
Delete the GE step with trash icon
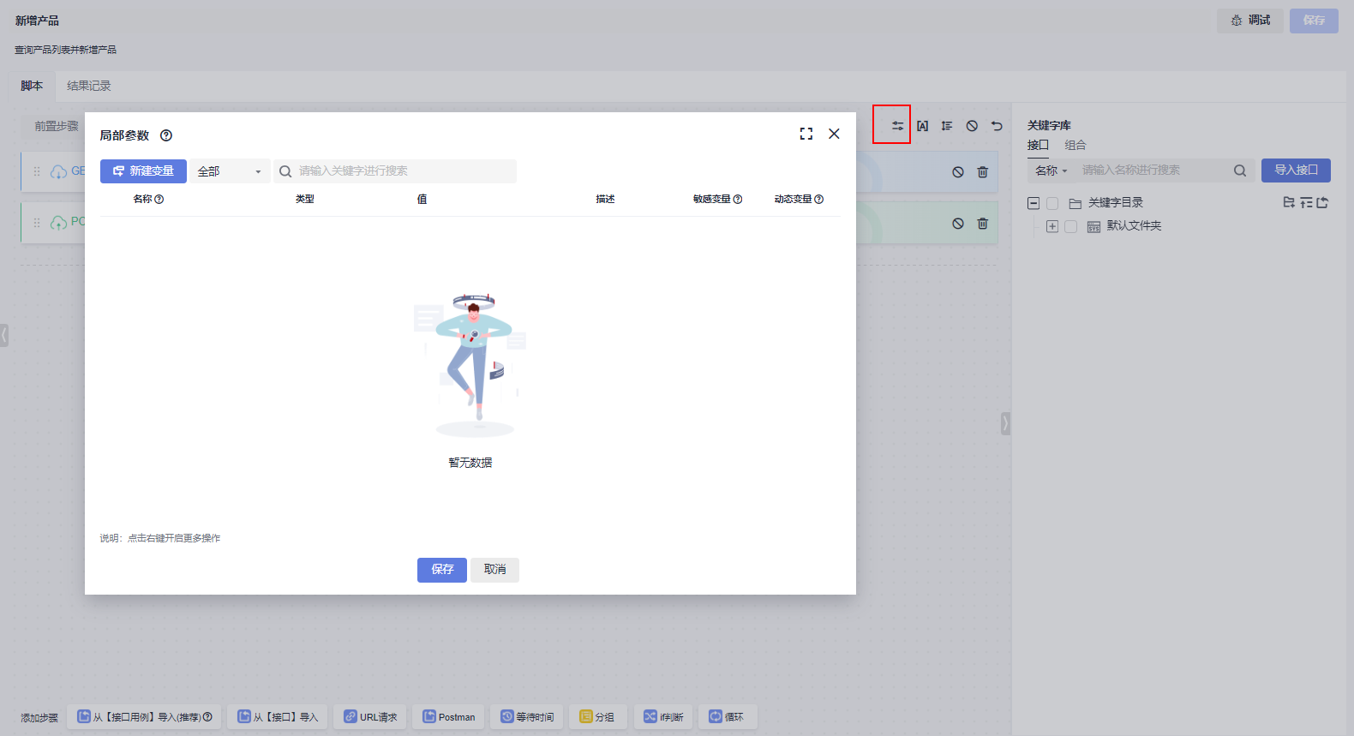tap(983, 172)
